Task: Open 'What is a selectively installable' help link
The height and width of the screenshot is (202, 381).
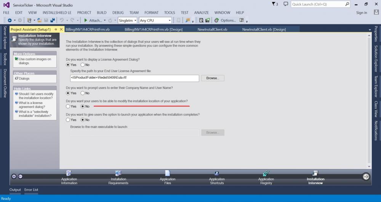Action: point(35,114)
